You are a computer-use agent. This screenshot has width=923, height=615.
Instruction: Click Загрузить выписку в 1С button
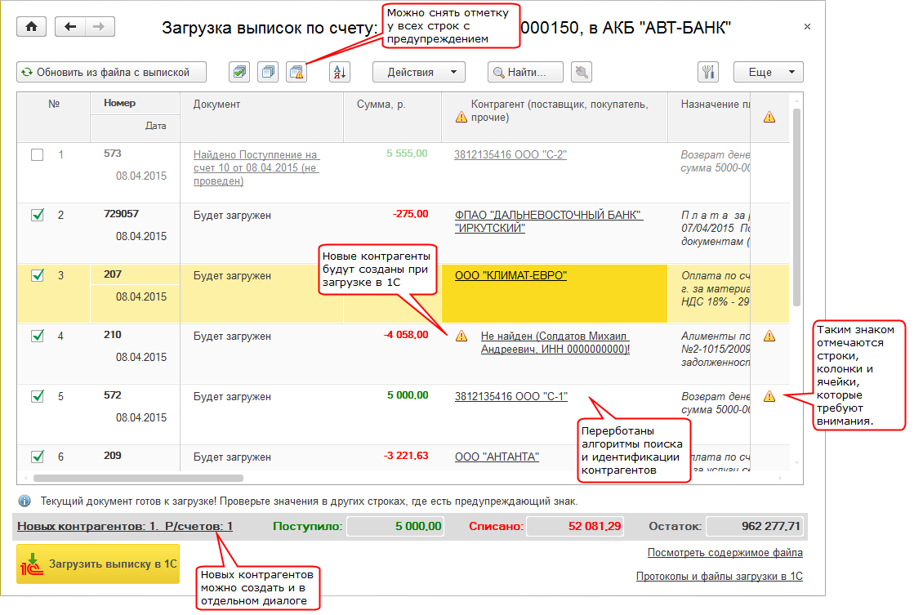point(98,564)
